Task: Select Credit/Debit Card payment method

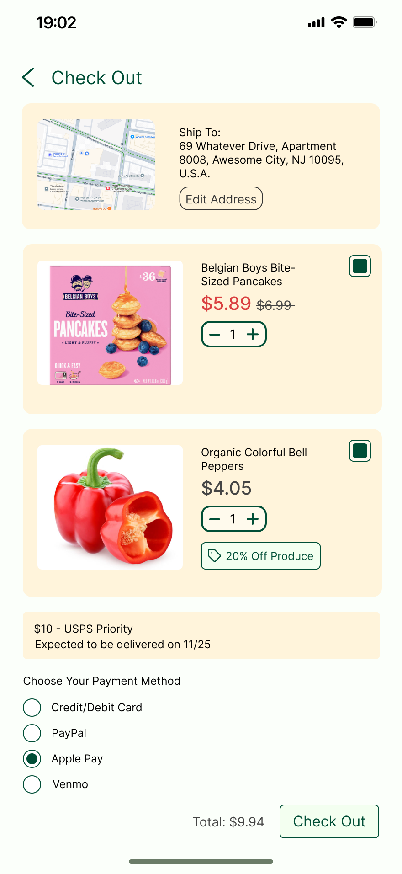Action: [32, 708]
